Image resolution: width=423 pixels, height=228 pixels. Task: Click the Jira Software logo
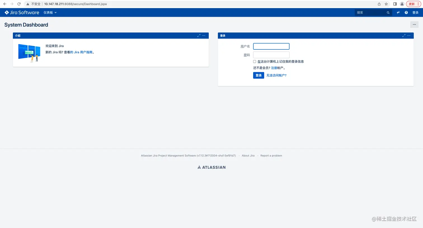[22, 13]
